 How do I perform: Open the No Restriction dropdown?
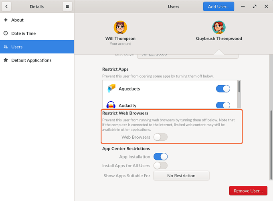click(181, 176)
